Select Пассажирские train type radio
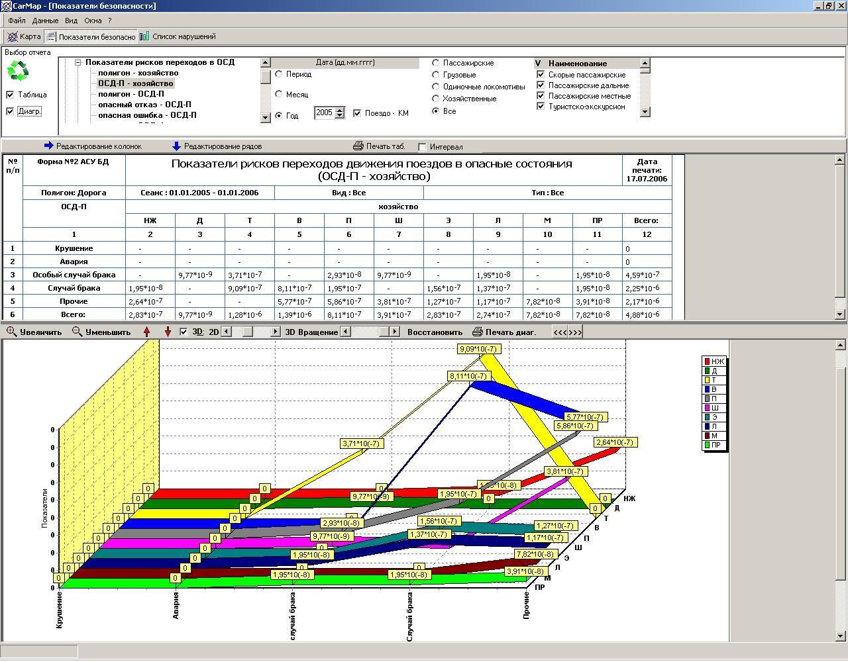The height and width of the screenshot is (662, 848). click(x=436, y=63)
